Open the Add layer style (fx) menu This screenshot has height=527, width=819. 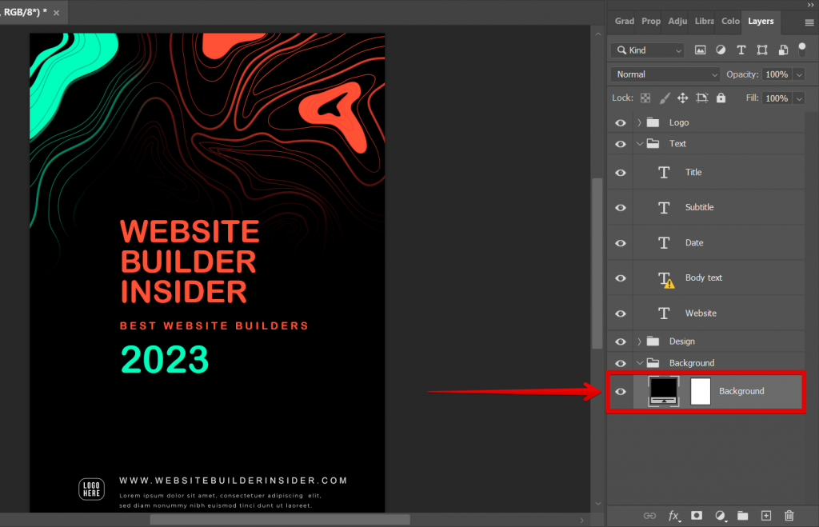pyautogui.click(x=674, y=516)
